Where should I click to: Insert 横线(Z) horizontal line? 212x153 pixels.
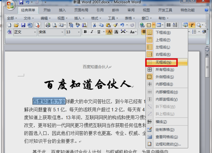[x=167, y=122]
